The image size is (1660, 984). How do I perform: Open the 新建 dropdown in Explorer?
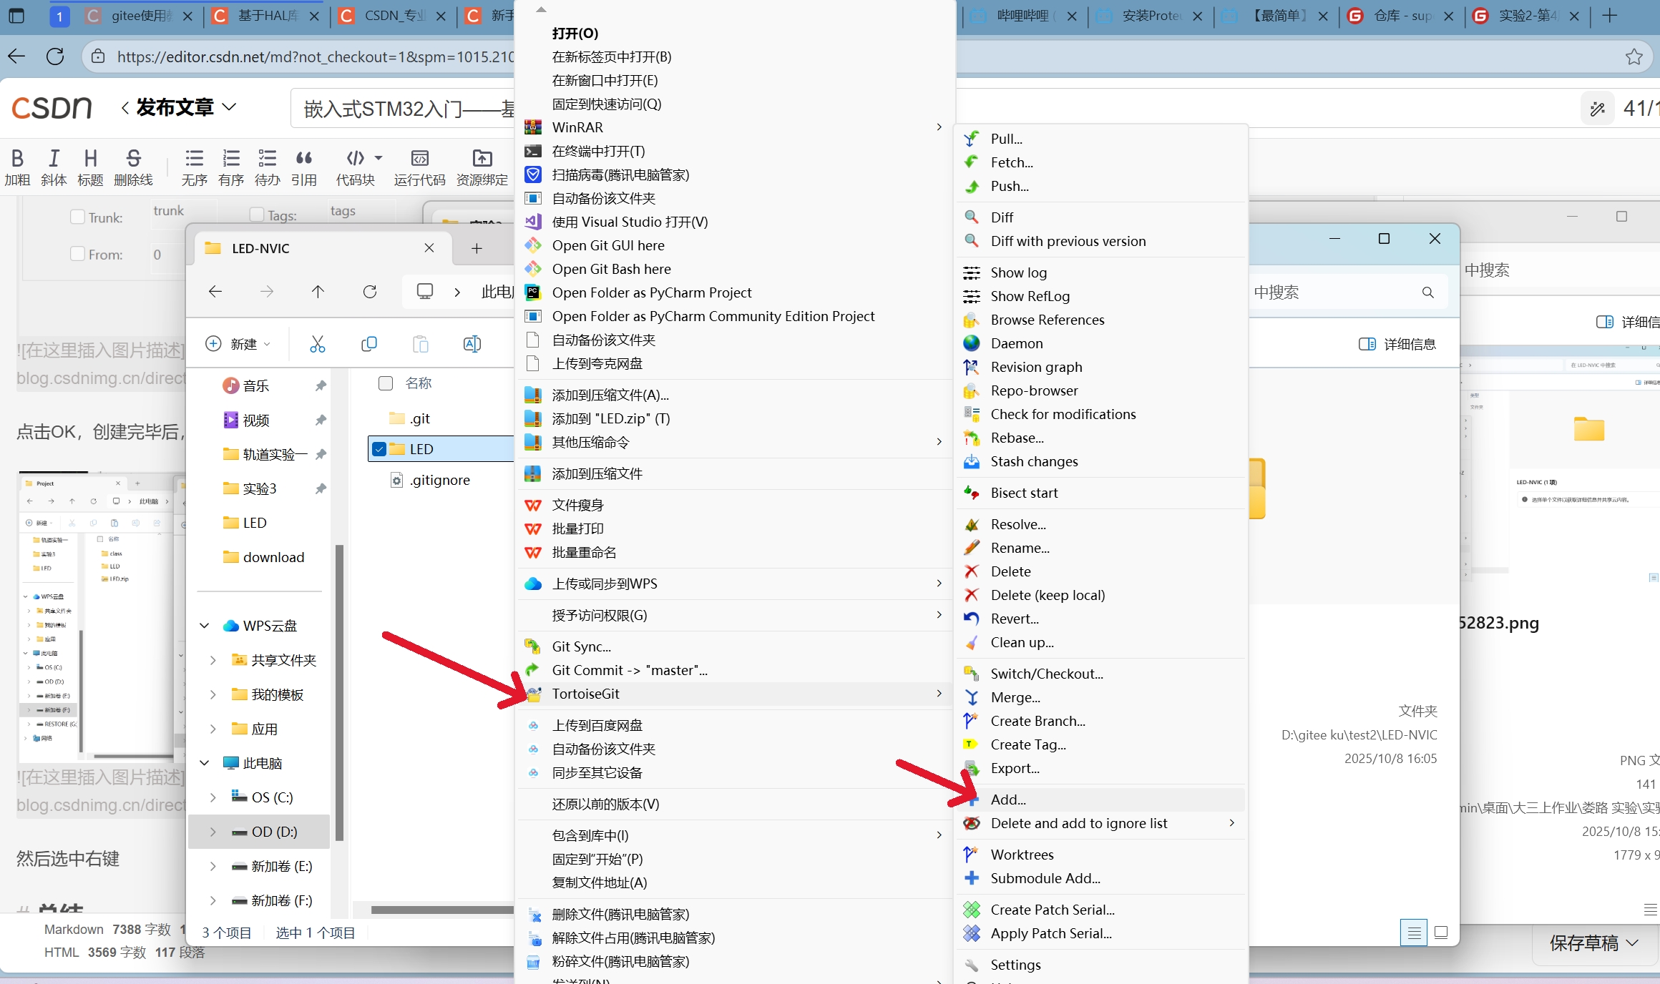(x=238, y=344)
